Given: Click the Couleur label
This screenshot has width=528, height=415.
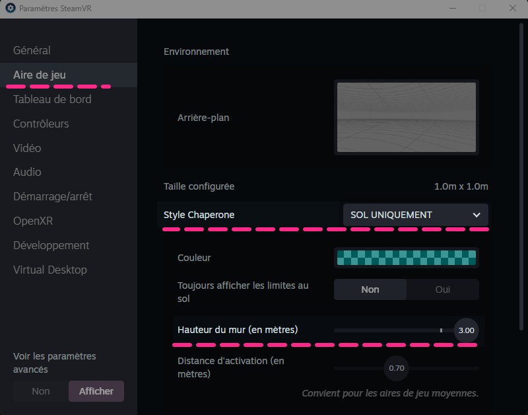Looking at the screenshot, I should pyautogui.click(x=194, y=258).
